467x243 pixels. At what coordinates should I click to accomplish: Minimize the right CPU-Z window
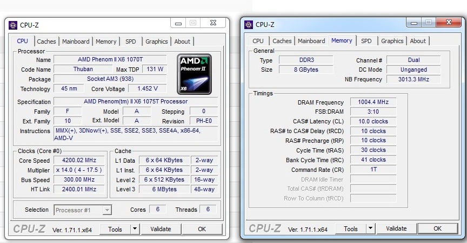[x=413, y=23]
